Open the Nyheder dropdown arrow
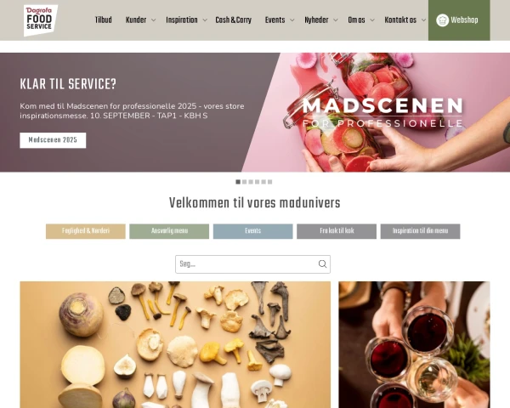The height and width of the screenshot is (408, 510). pyautogui.click(x=336, y=20)
